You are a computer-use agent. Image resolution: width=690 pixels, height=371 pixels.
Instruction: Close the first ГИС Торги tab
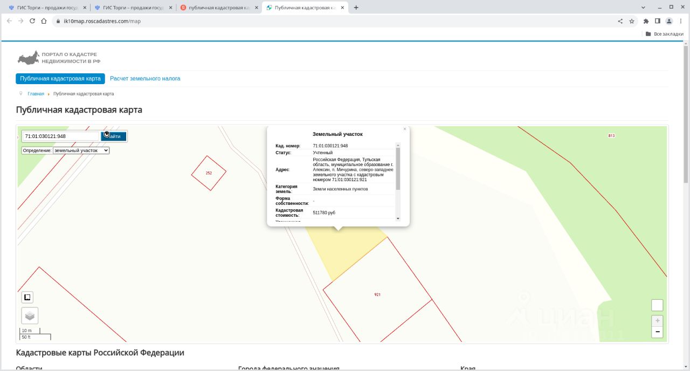pyautogui.click(x=85, y=8)
